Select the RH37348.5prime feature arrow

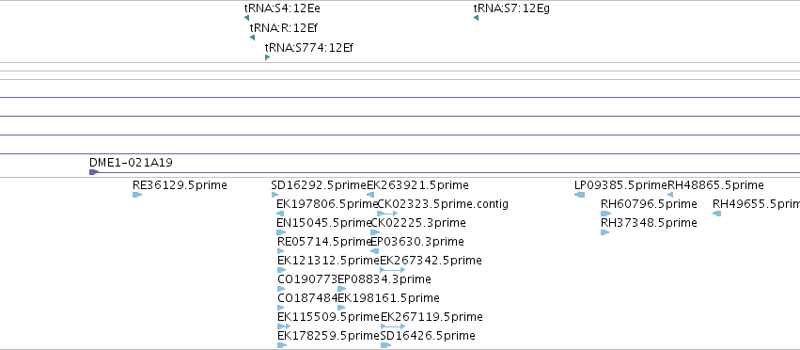click(605, 232)
